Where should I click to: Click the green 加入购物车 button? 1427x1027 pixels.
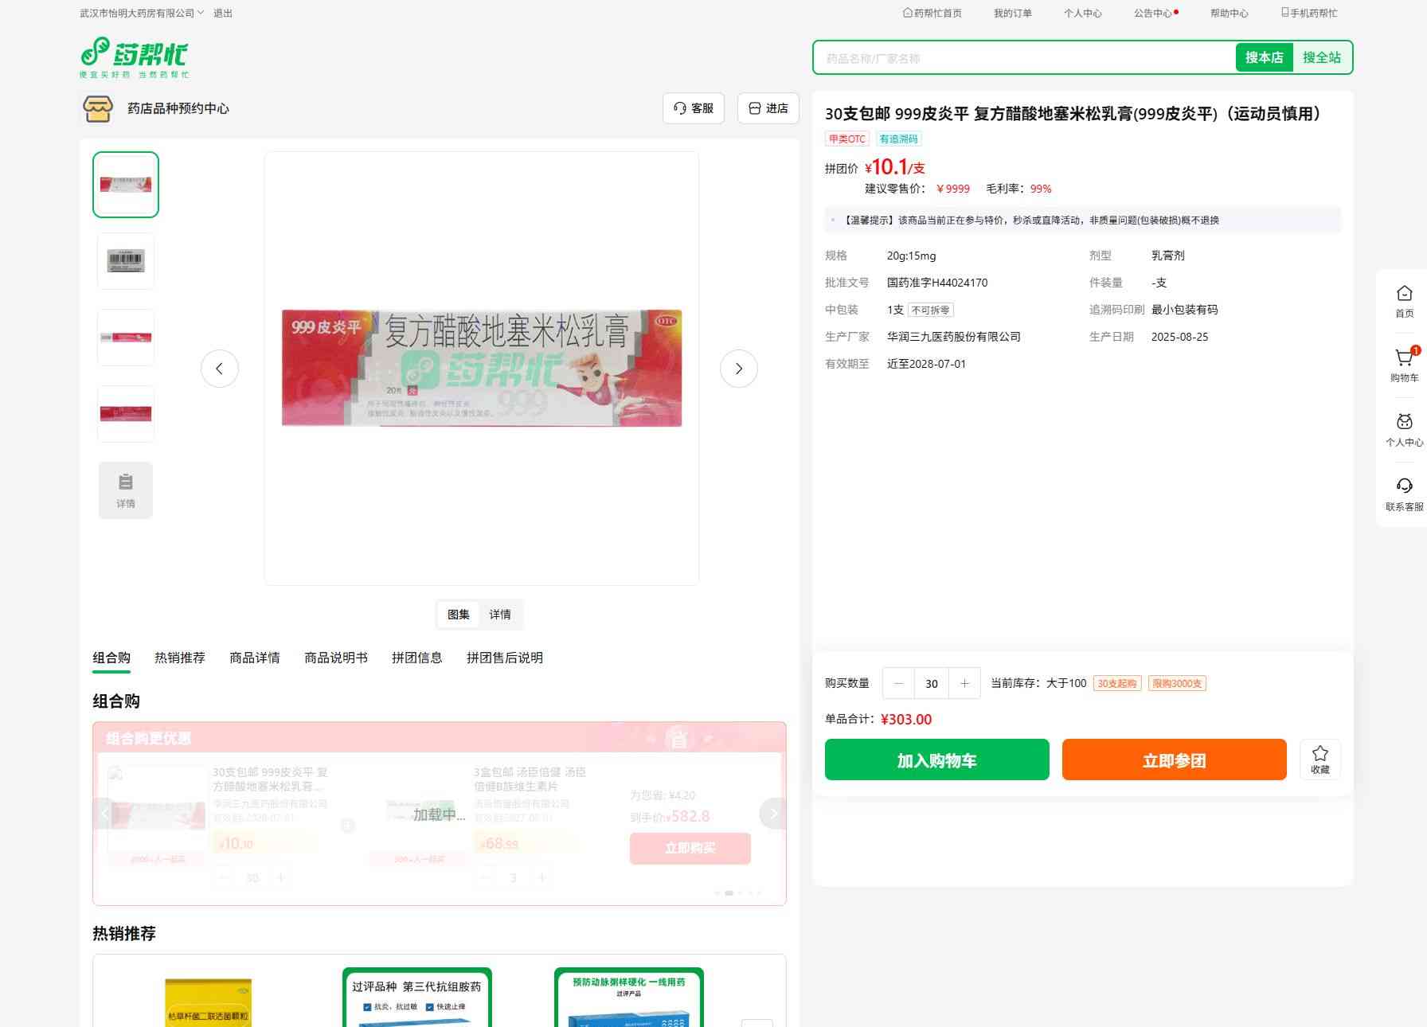[x=936, y=760]
